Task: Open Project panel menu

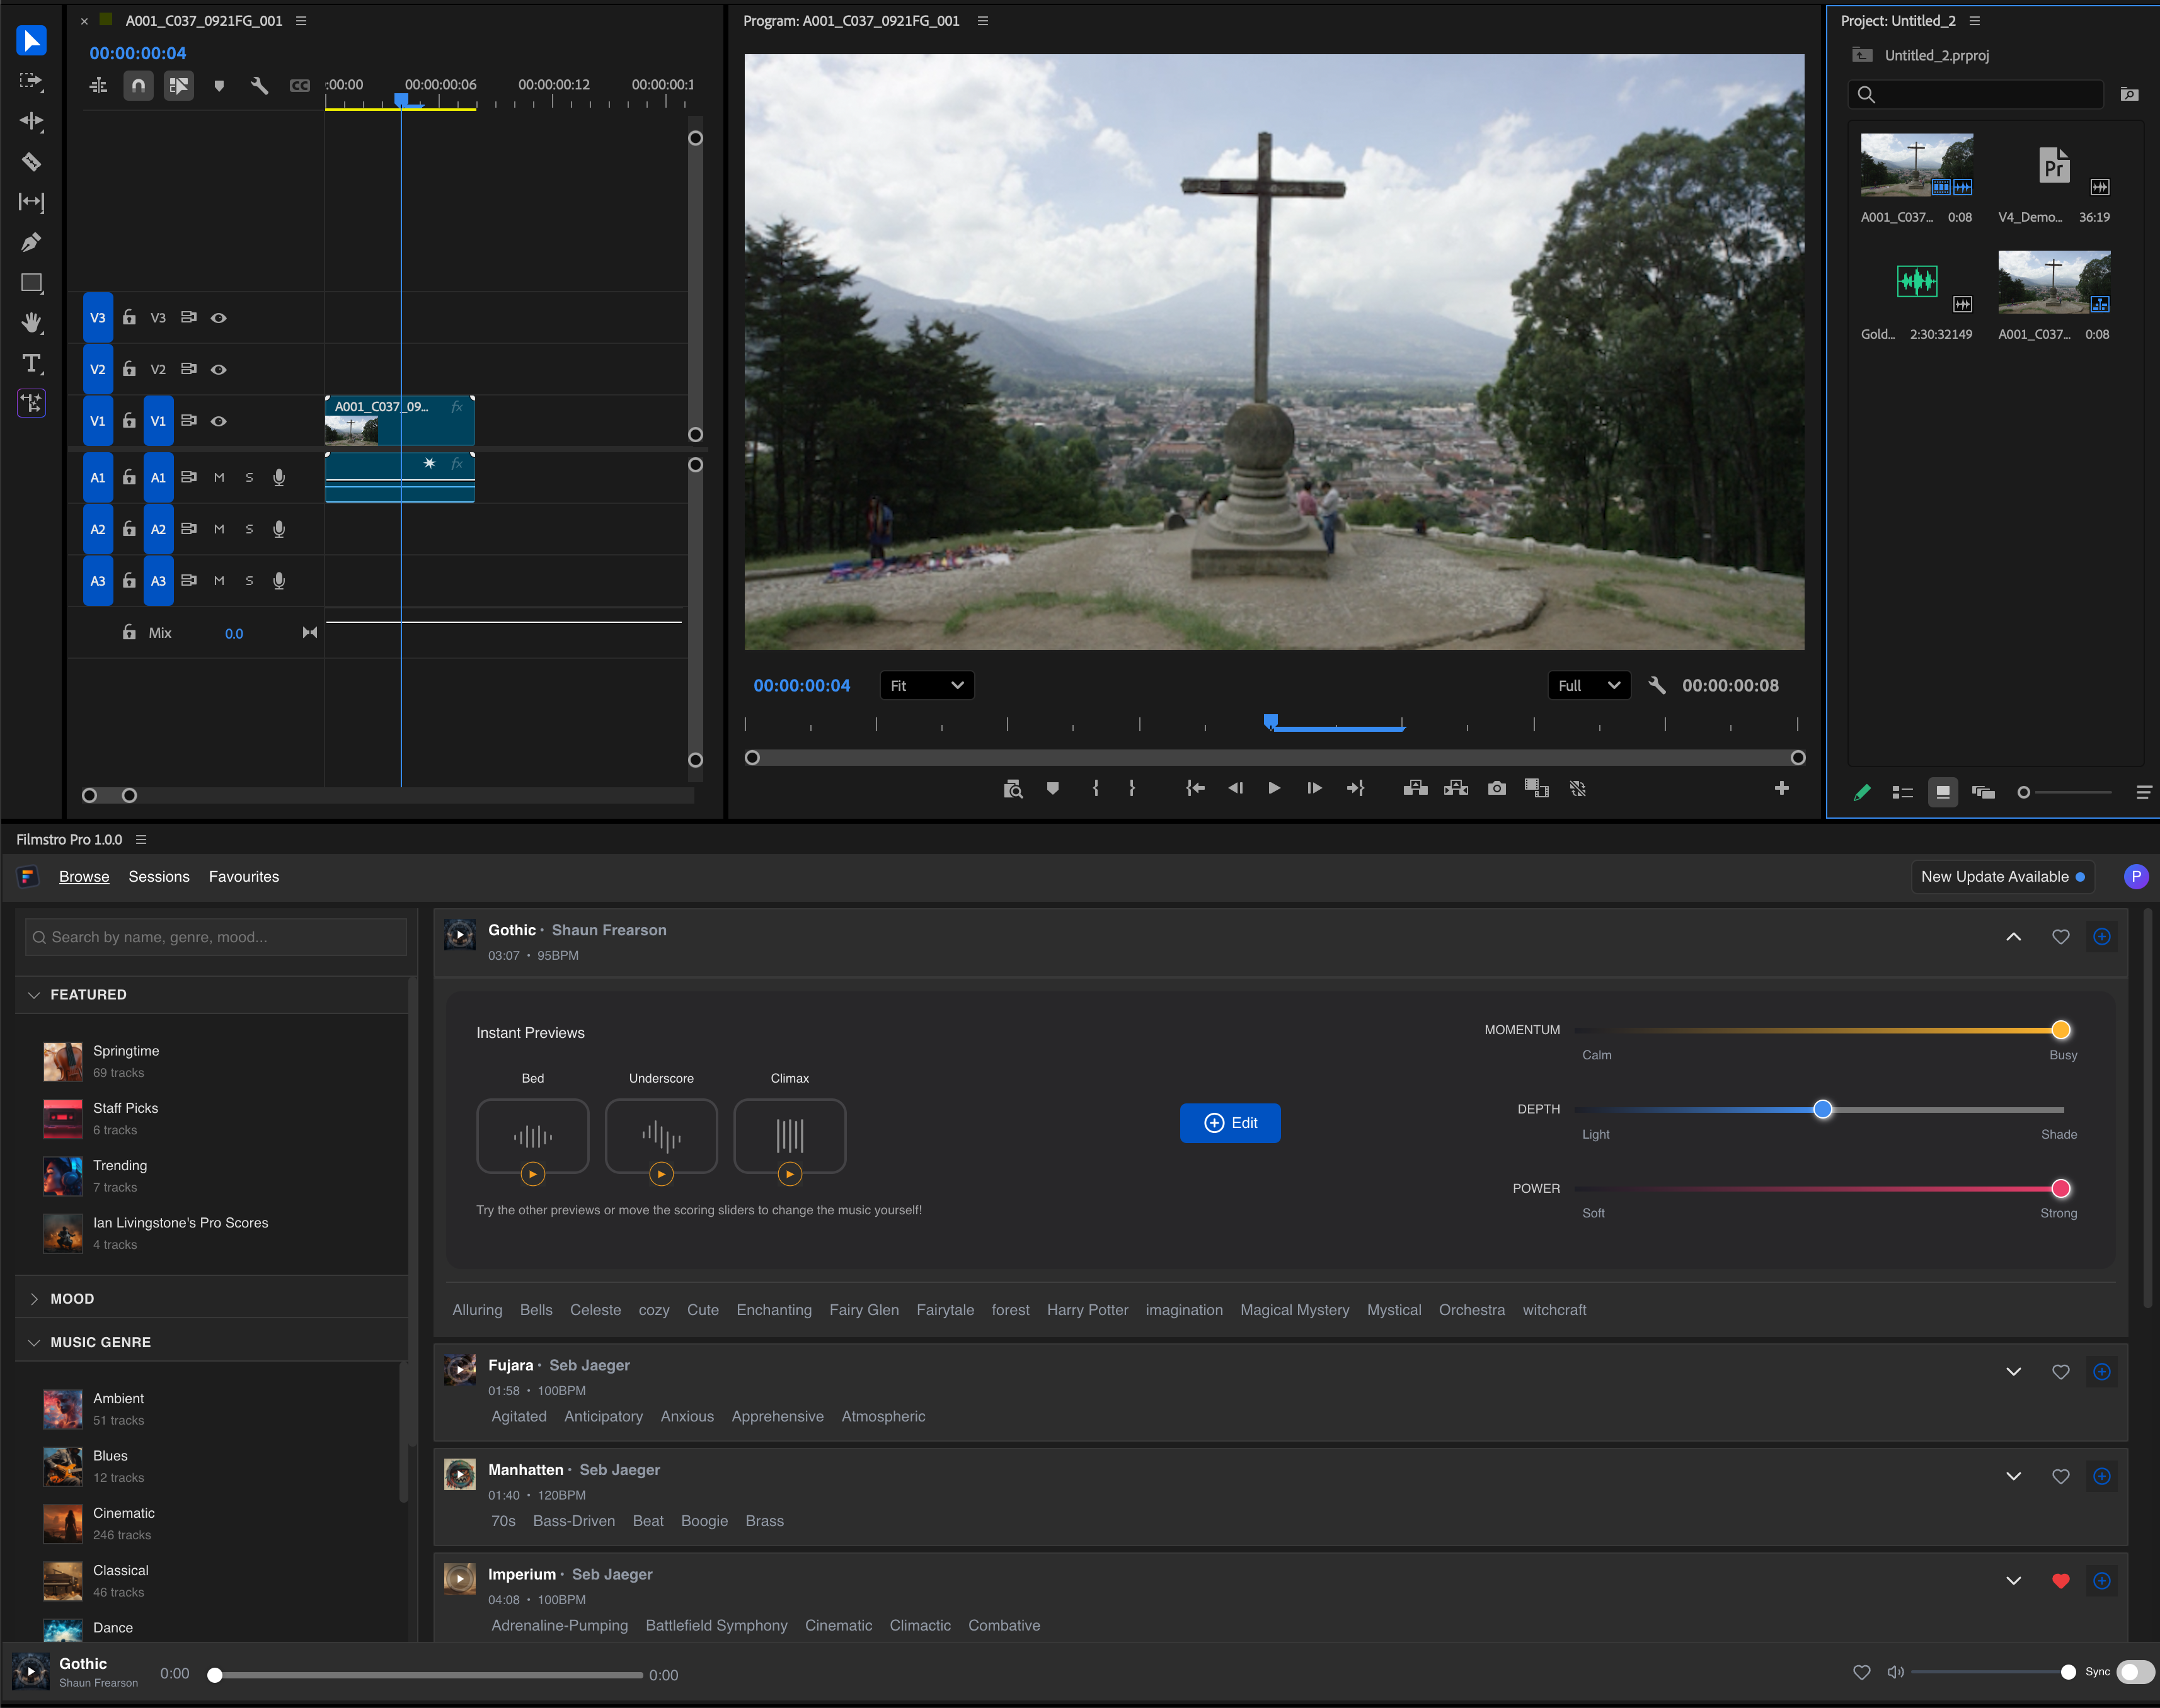Action: point(1974,21)
